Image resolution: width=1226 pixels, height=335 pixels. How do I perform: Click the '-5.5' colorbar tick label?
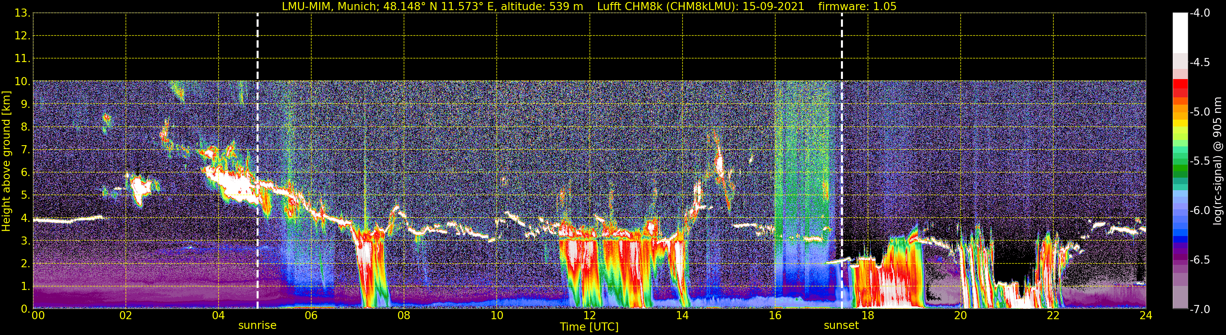coord(1200,161)
